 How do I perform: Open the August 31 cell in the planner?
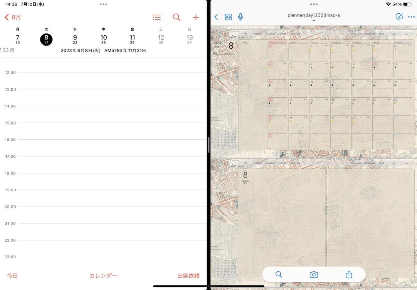362,124
